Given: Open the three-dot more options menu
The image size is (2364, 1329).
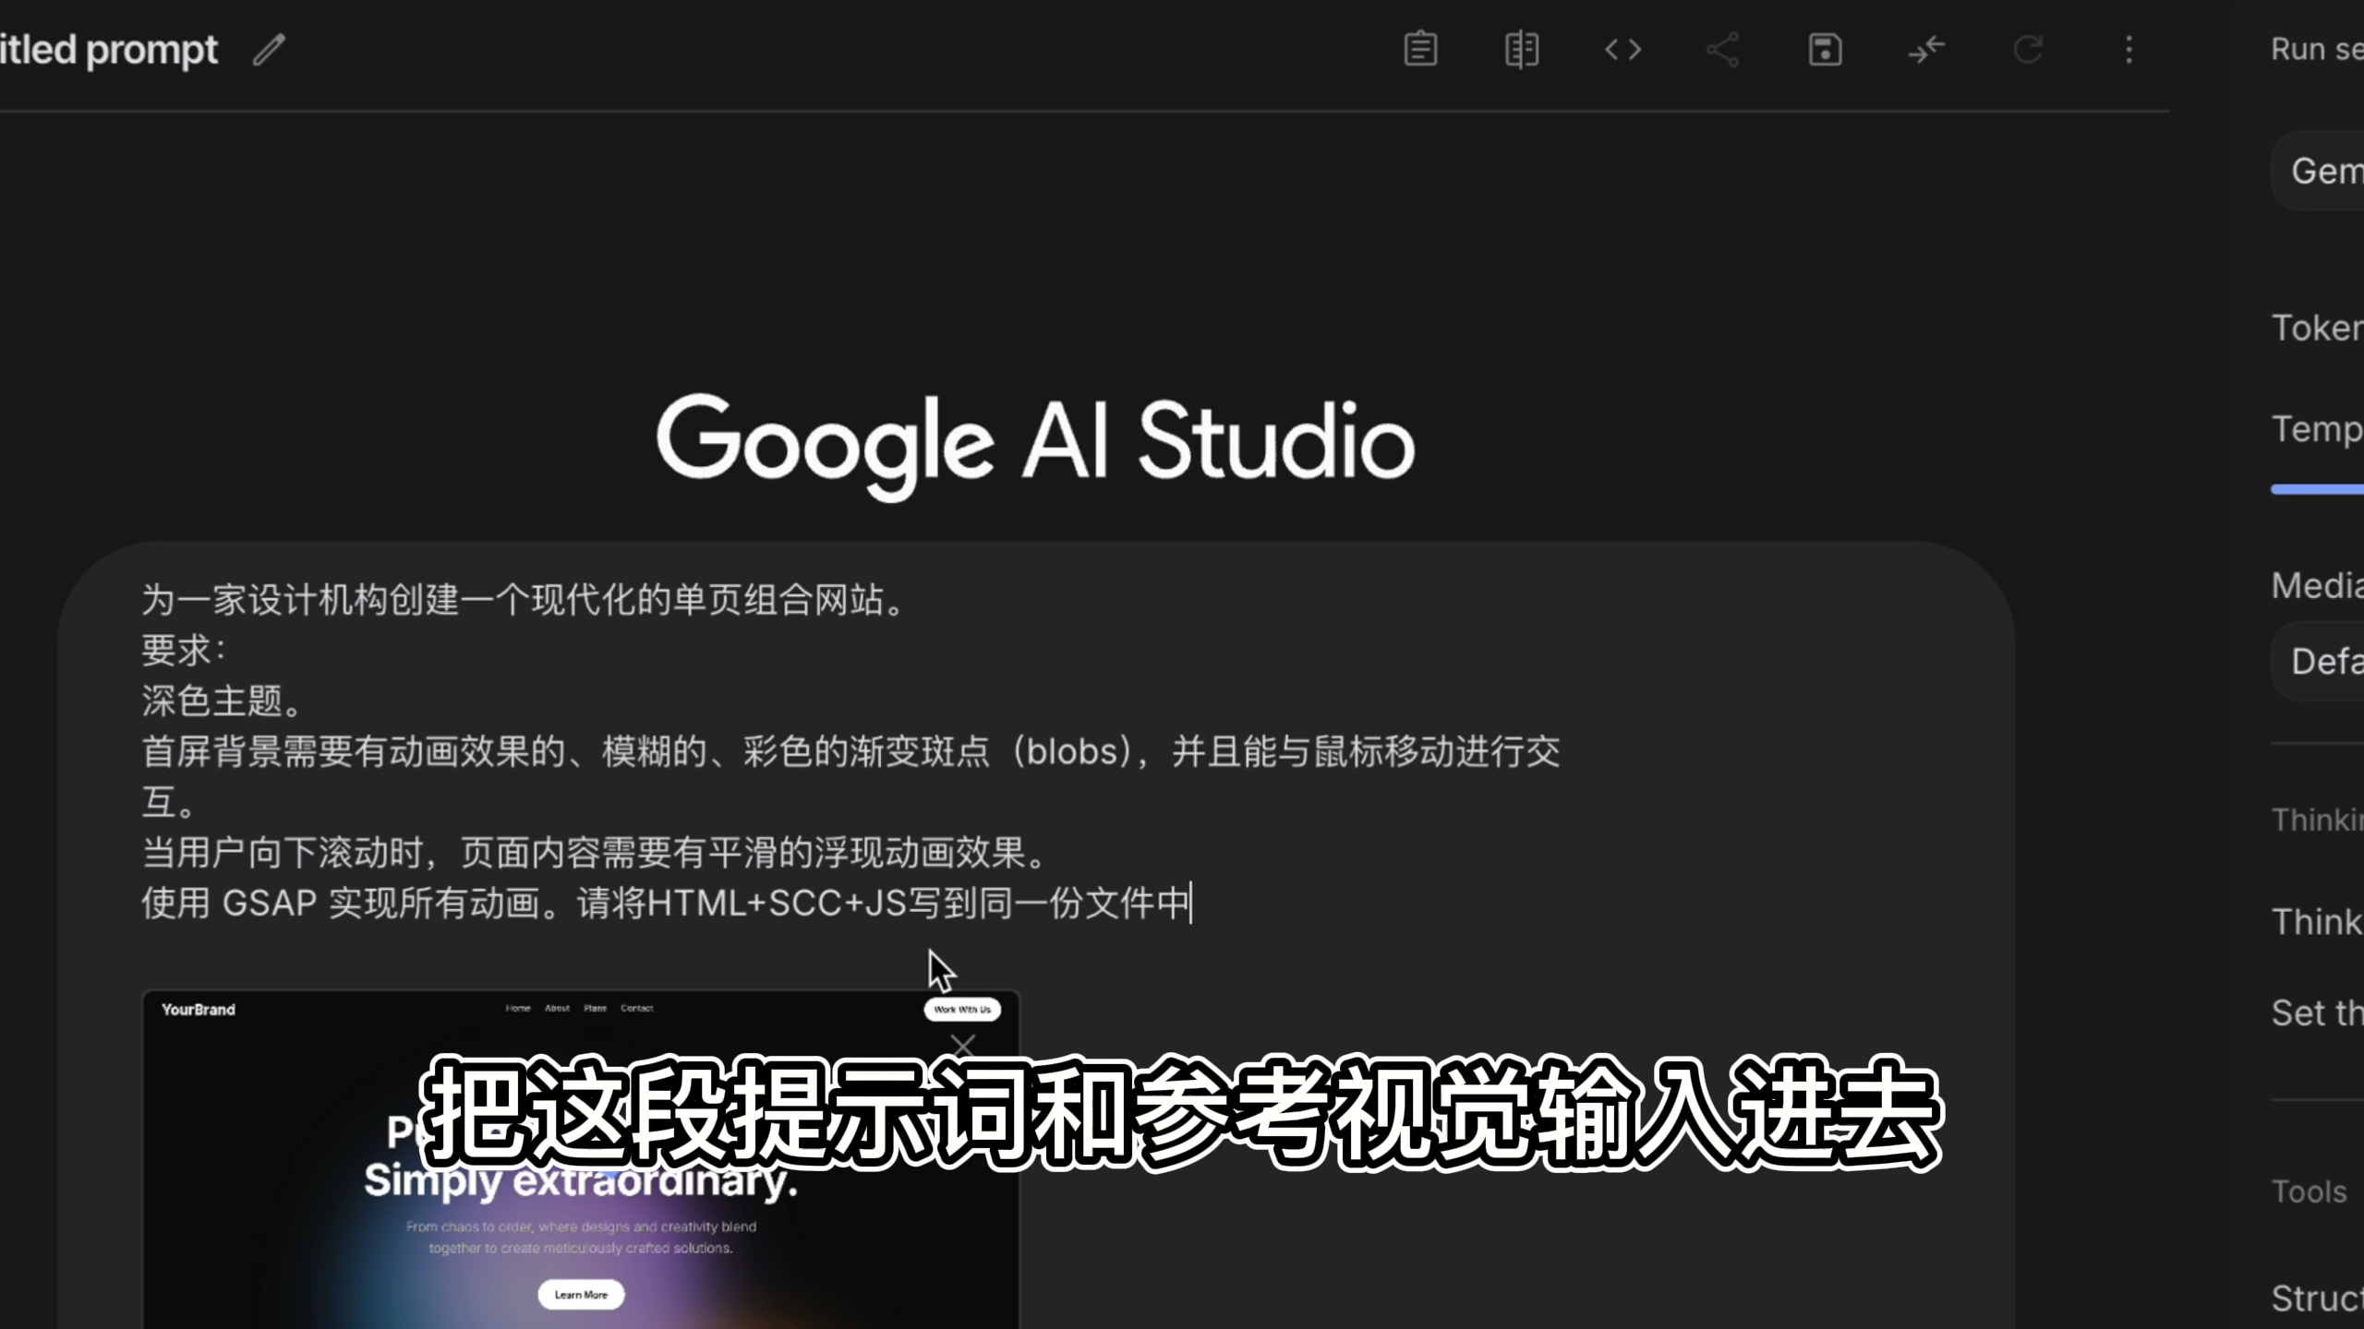Looking at the screenshot, I should 2129,49.
